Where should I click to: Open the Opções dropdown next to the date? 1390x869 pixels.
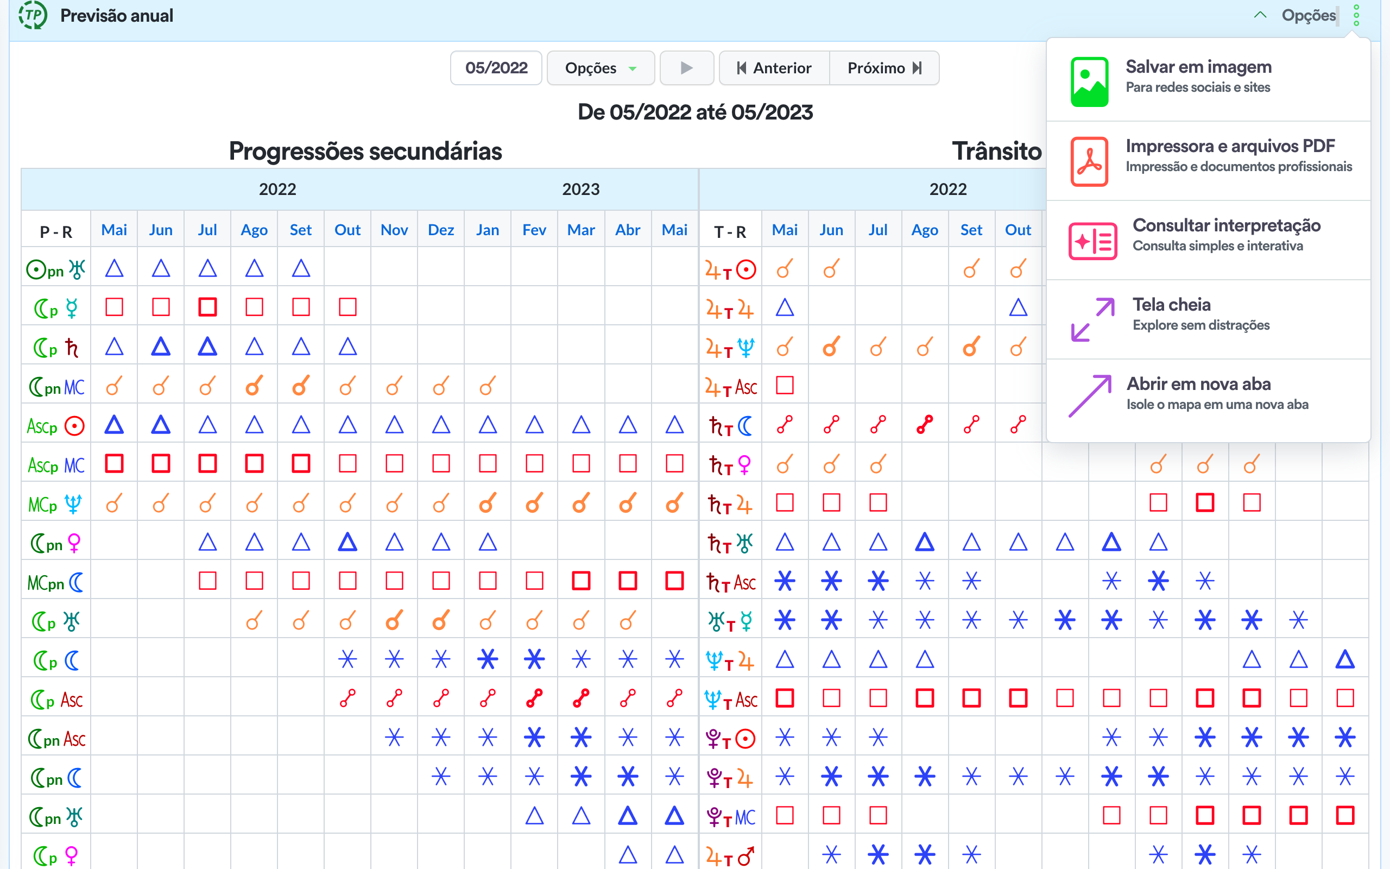(600, 68)
